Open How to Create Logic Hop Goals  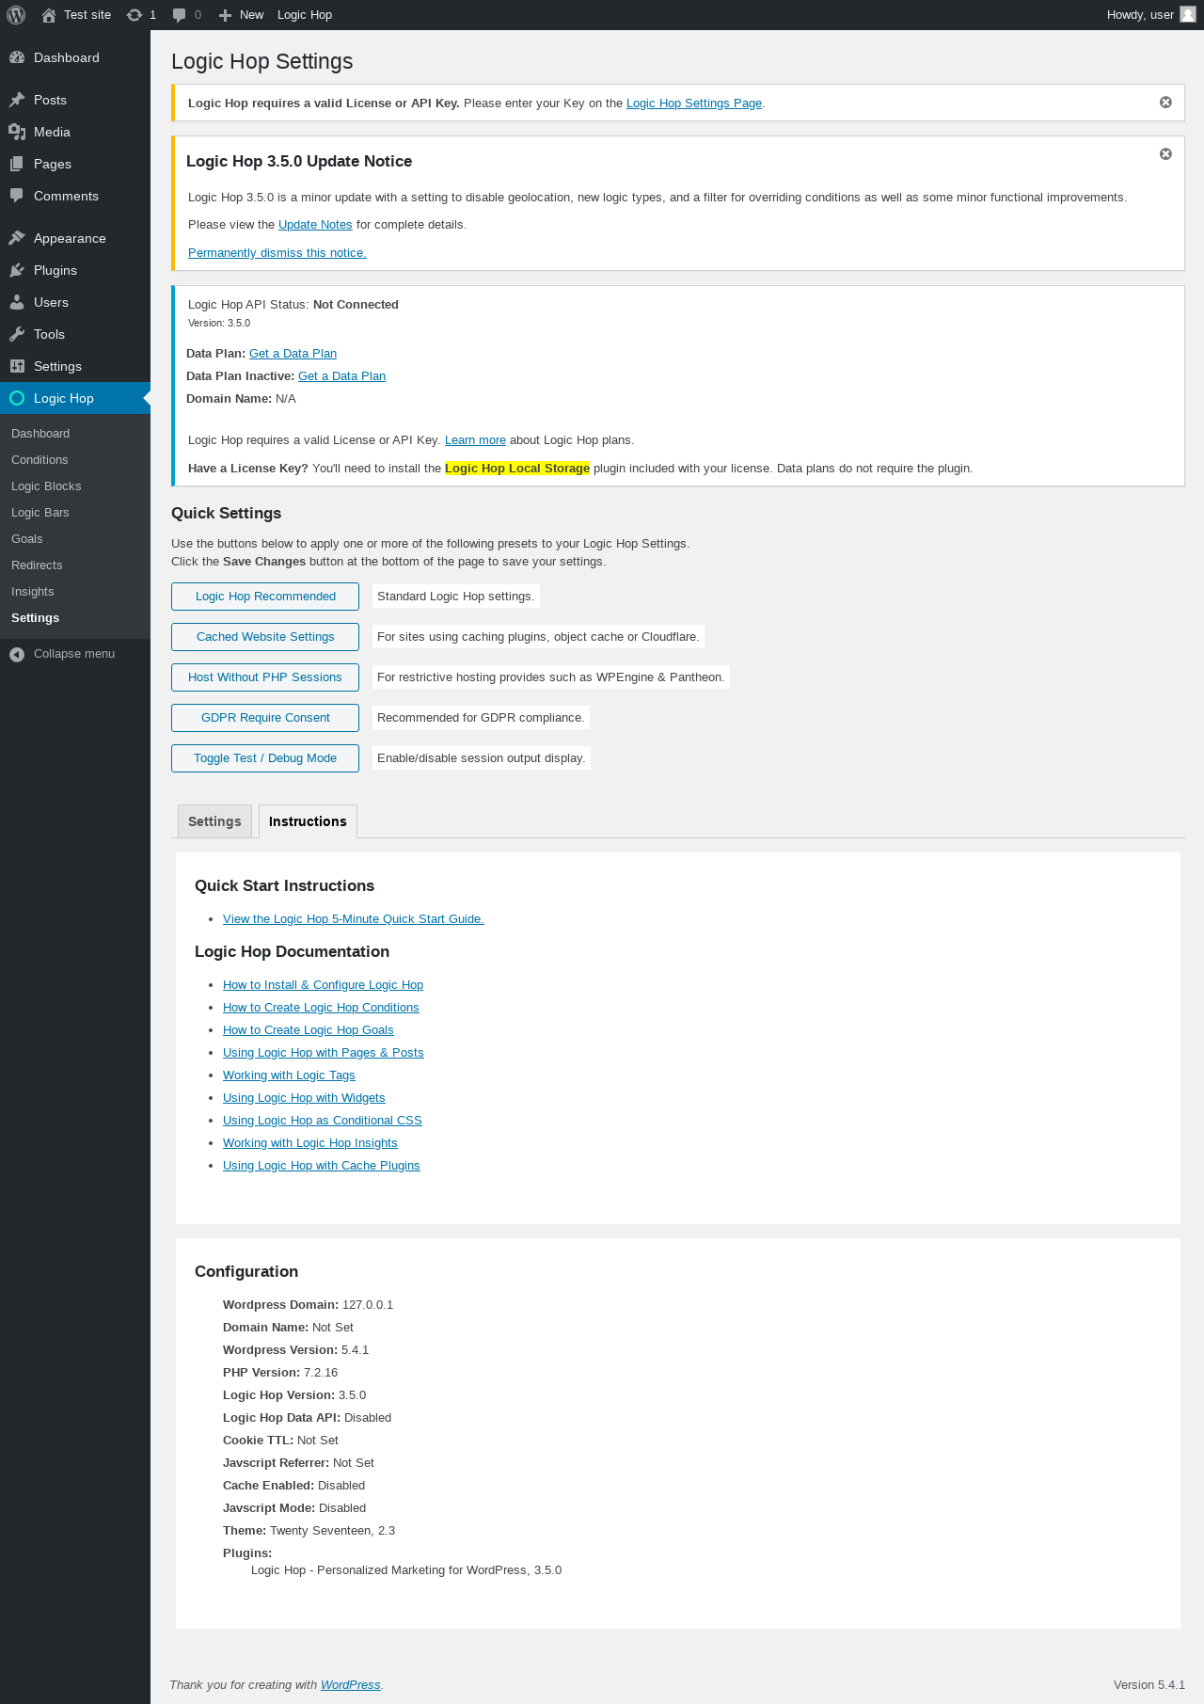pyautogui.click(x=309, y=1030)
